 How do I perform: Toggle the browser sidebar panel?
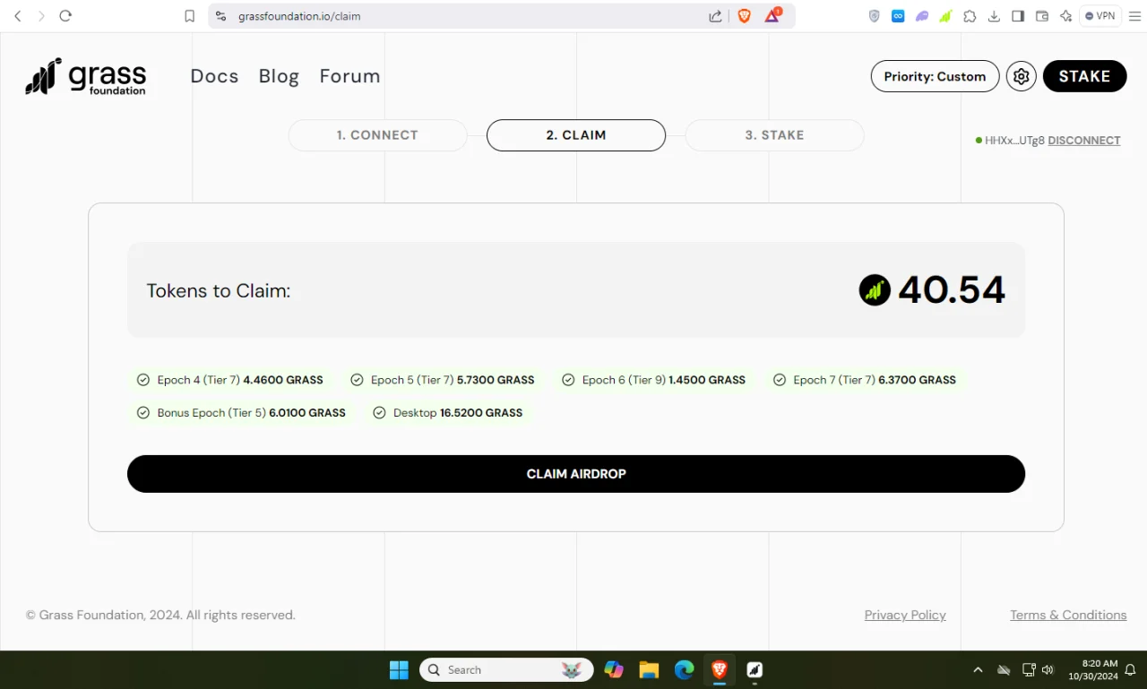(x=1018, y=16)
